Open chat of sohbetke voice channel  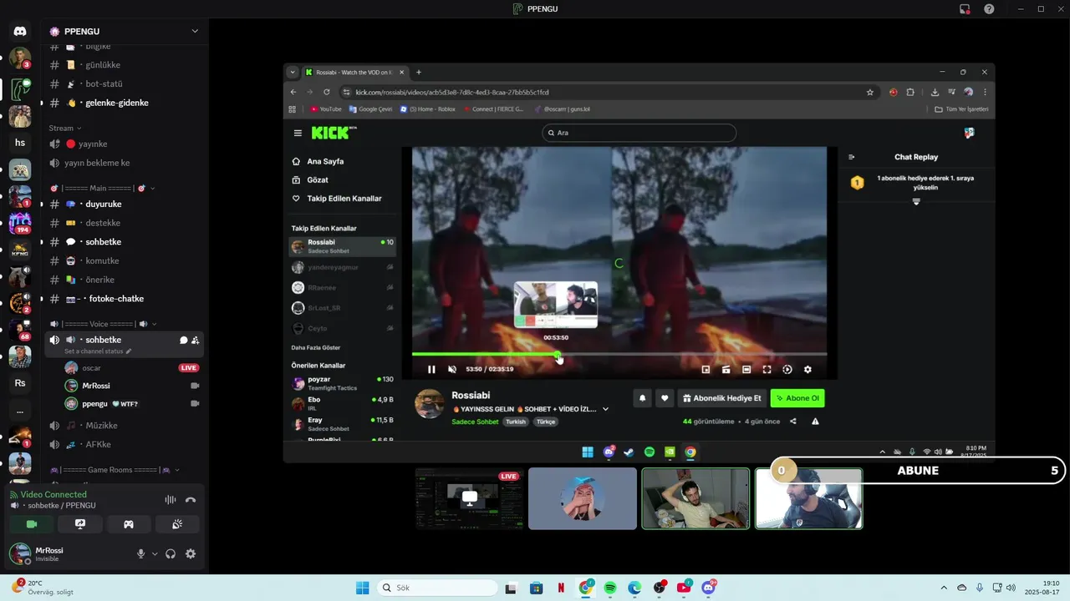(183, 340)
